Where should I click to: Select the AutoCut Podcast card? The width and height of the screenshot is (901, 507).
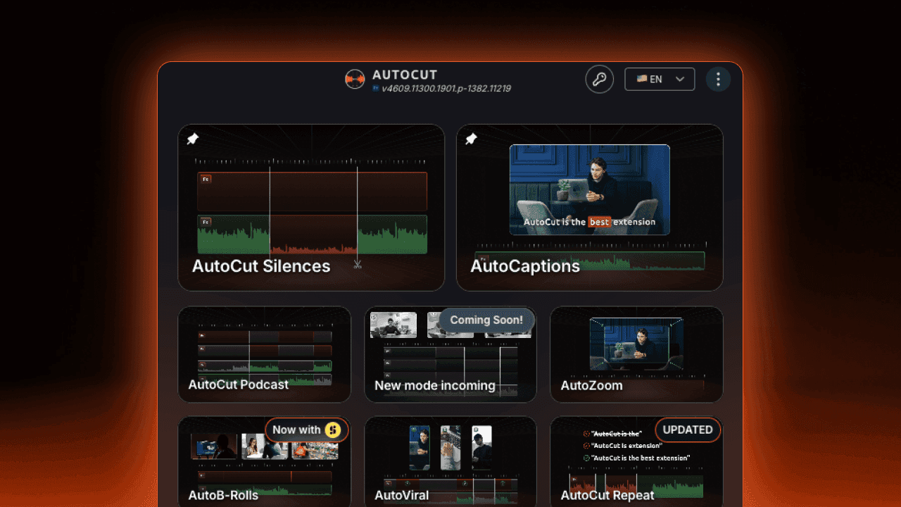[265, 354]
